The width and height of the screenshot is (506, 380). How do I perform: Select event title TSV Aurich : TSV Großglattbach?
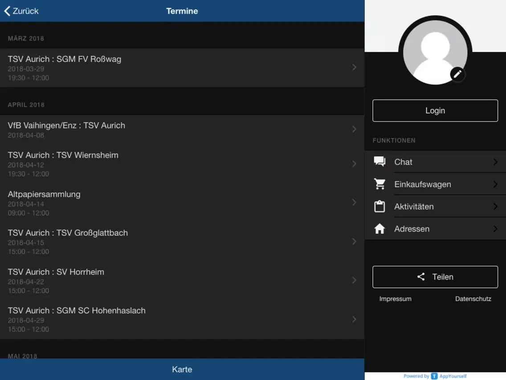click(68, 233)
